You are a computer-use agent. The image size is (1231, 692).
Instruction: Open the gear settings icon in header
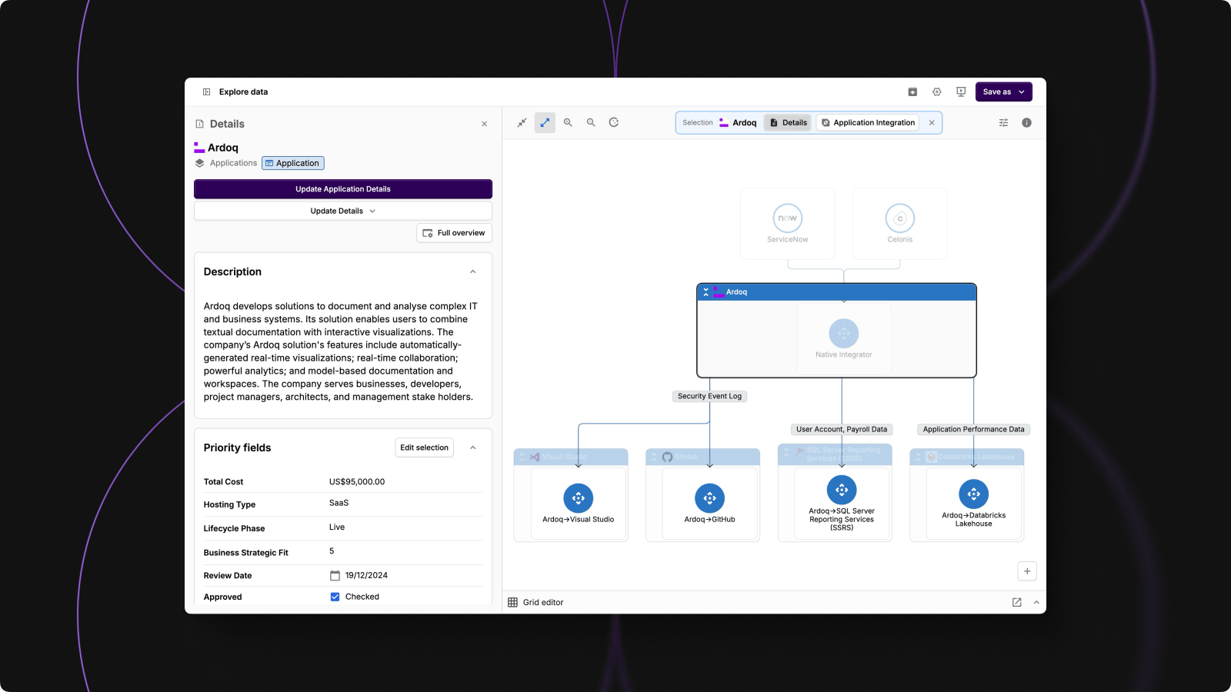tap(936, 91)
